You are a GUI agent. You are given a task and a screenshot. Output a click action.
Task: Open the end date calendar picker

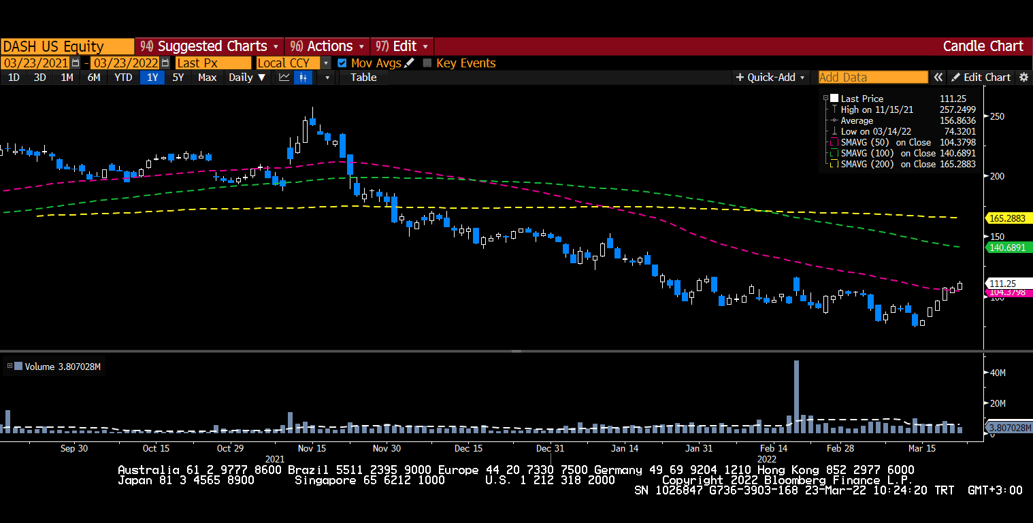point(165,63)
